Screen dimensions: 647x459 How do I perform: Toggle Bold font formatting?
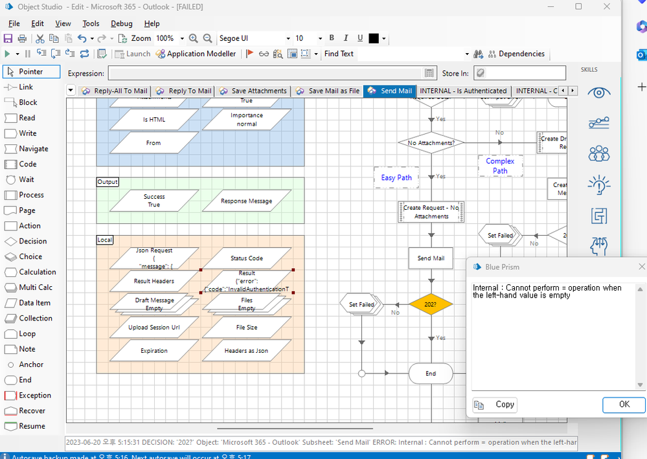point(332,39)
